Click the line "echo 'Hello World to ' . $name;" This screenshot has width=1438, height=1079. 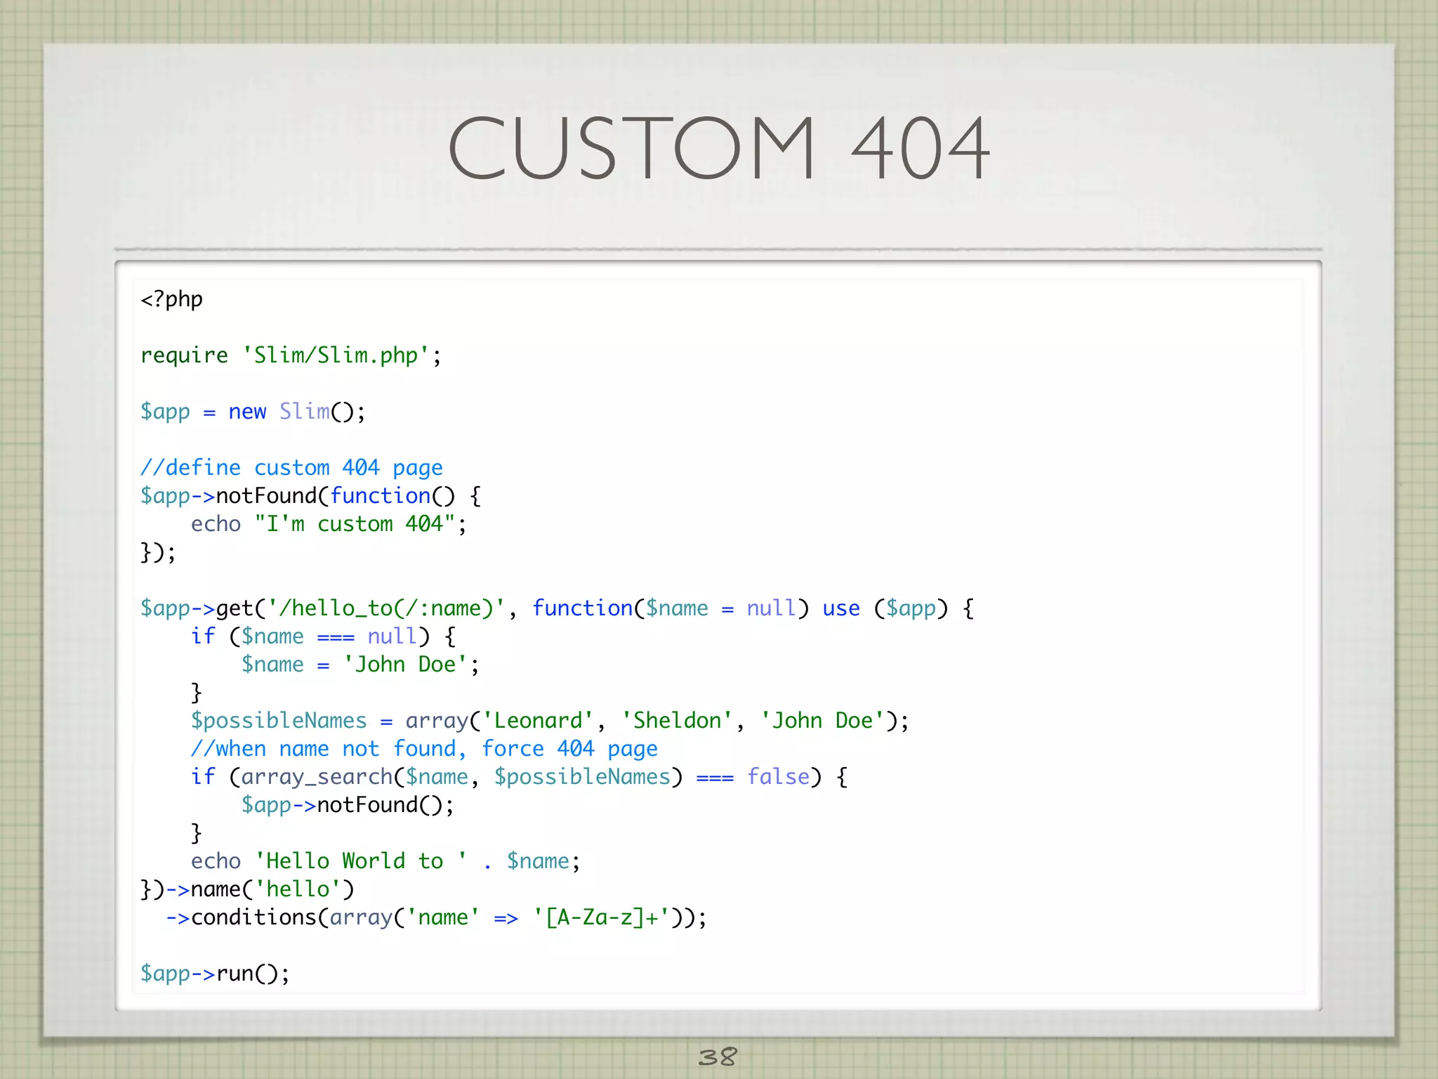[386, 861]
